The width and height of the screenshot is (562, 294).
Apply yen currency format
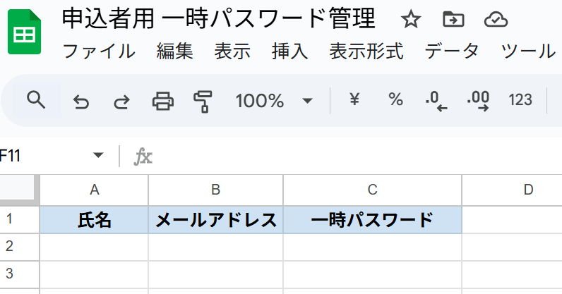[x=354, y=99]
